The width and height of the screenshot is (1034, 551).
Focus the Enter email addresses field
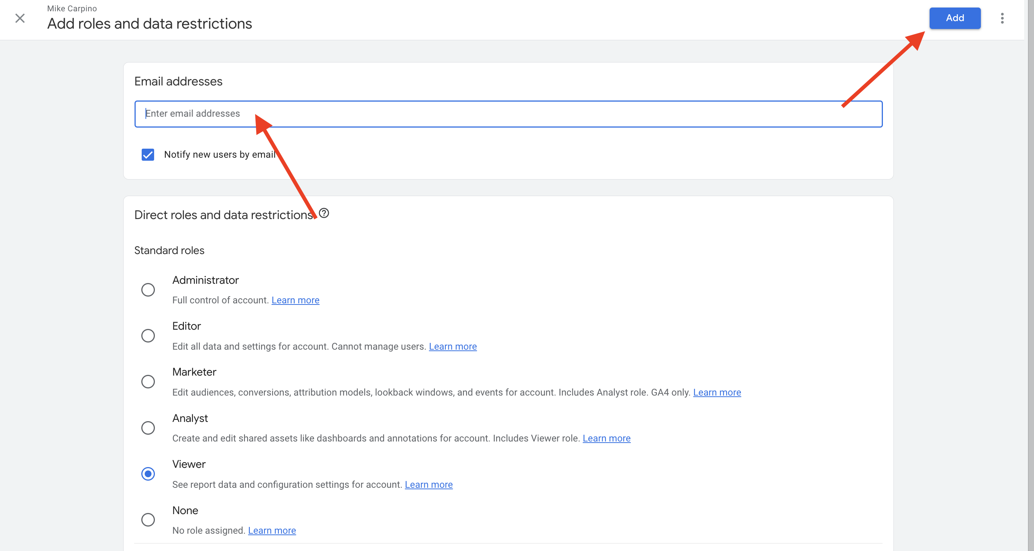click(x=508, y=114)
